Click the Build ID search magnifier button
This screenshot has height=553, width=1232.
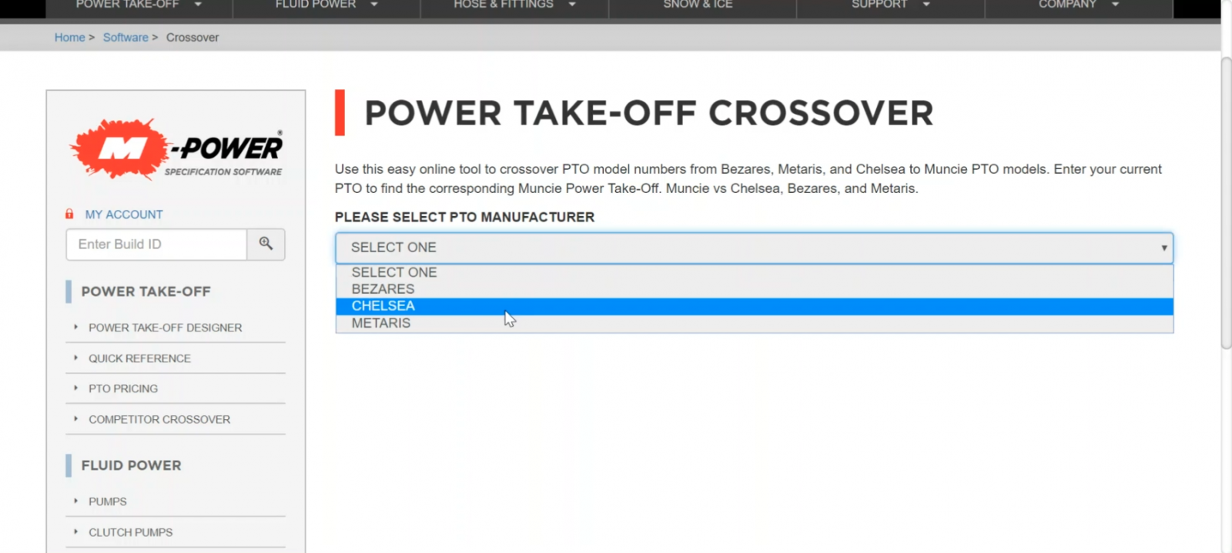(266, 244)
